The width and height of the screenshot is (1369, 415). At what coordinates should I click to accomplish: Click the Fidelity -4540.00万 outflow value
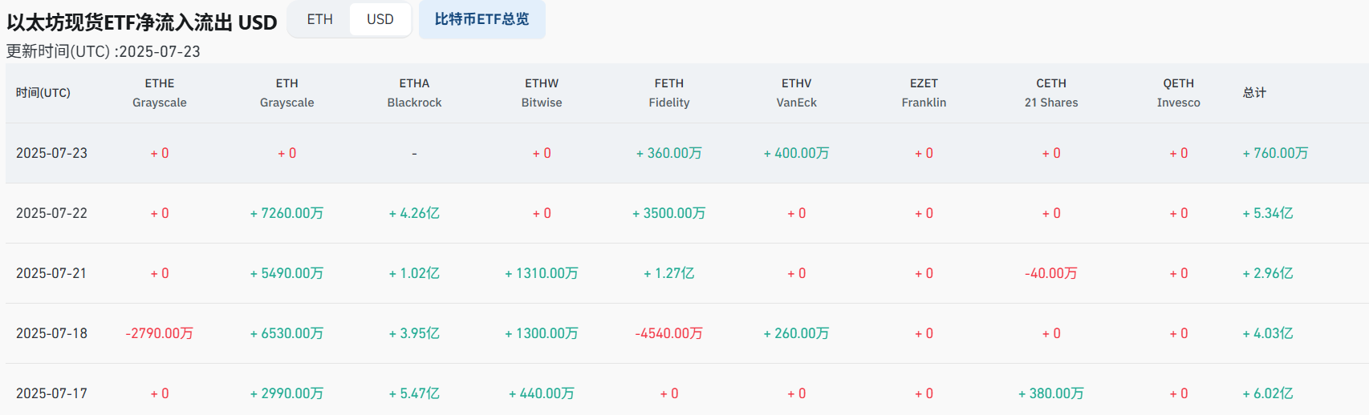point(669,333)
